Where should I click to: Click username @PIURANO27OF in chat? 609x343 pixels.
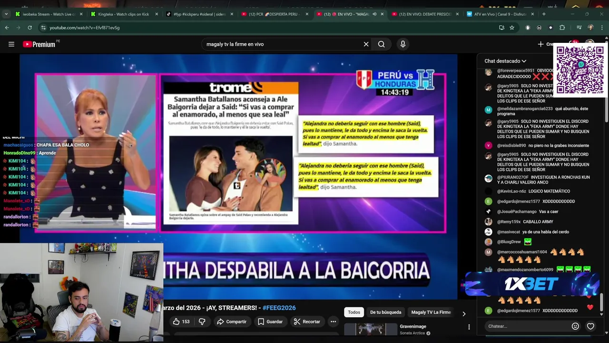(x=513, y=178)
